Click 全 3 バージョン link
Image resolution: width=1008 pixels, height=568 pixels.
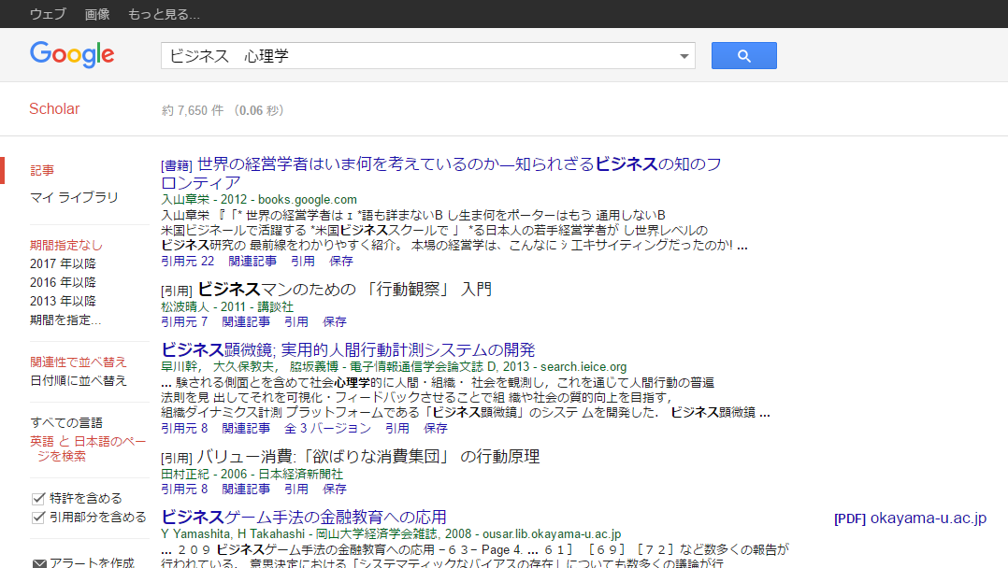click(328, 428)
